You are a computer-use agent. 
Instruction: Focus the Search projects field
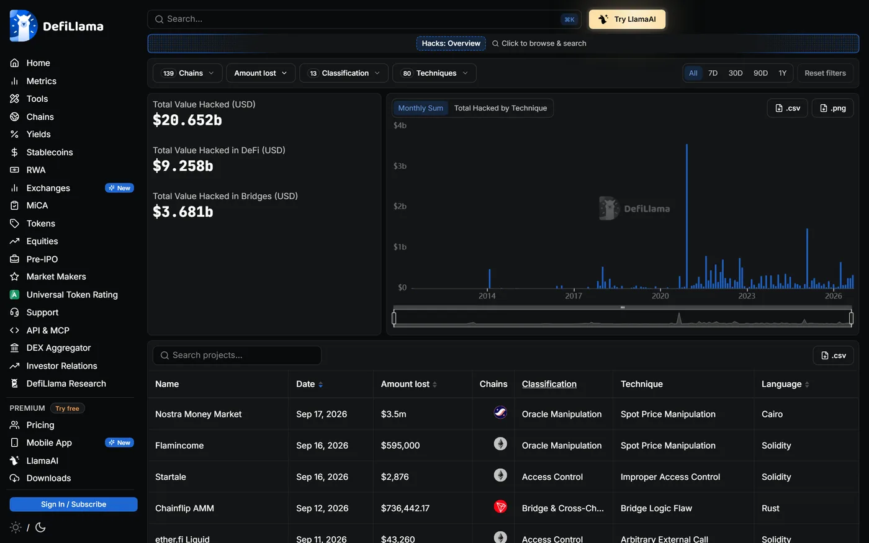pos(237,356)
